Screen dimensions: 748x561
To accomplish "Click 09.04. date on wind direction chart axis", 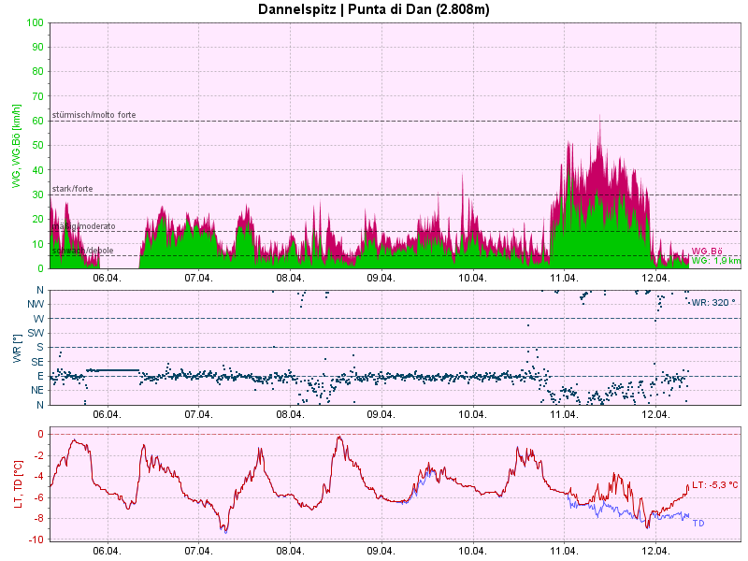I will point(381,413).
